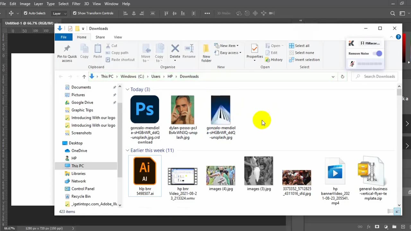Expand the address bar history dropdown
Image resolution: width=411 pixels, height=231 pixels.
[333, 76]
